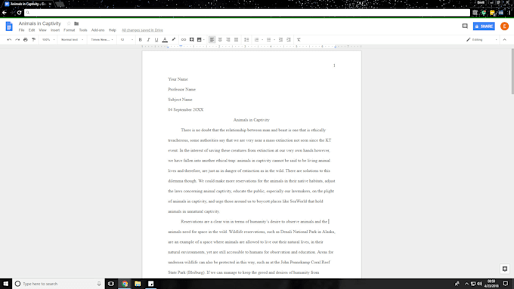
Task: Select the Paint format tool
Action: click(33, 39)
